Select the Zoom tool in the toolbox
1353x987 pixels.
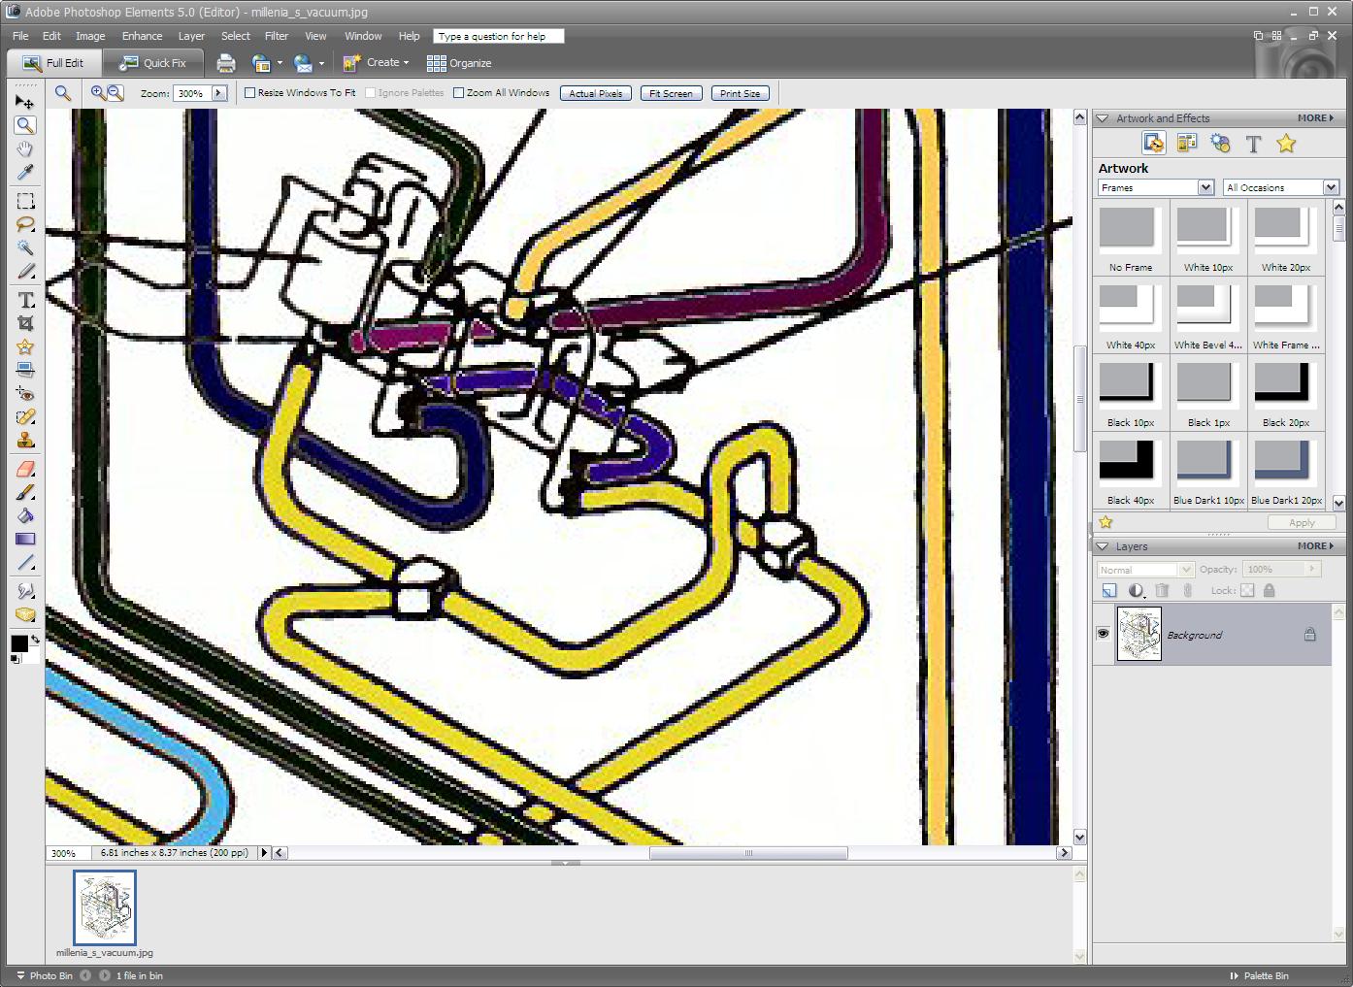[x=25, y=125]
